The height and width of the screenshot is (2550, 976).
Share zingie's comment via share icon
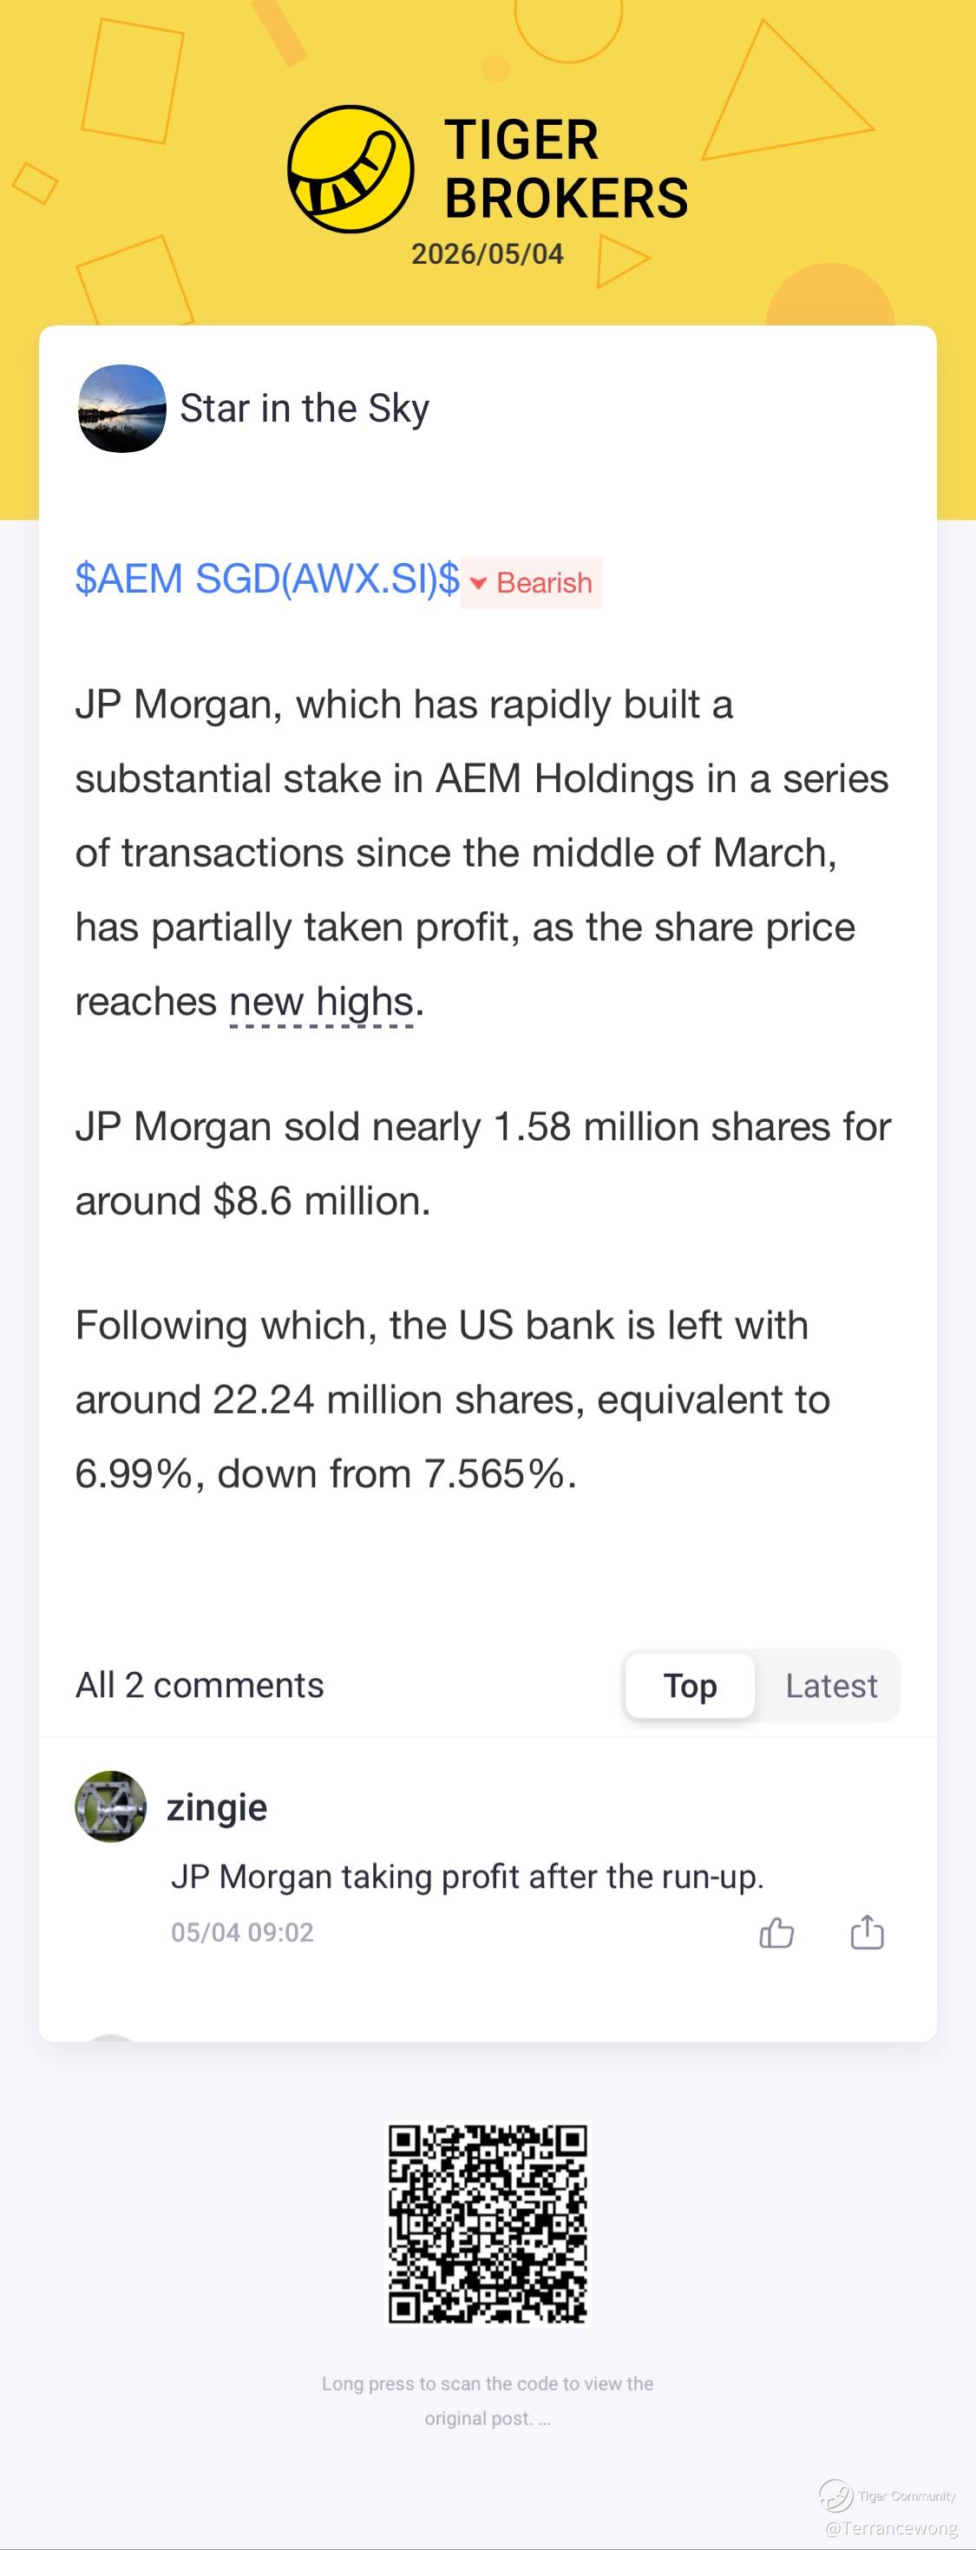click(x=867, y=1931)
